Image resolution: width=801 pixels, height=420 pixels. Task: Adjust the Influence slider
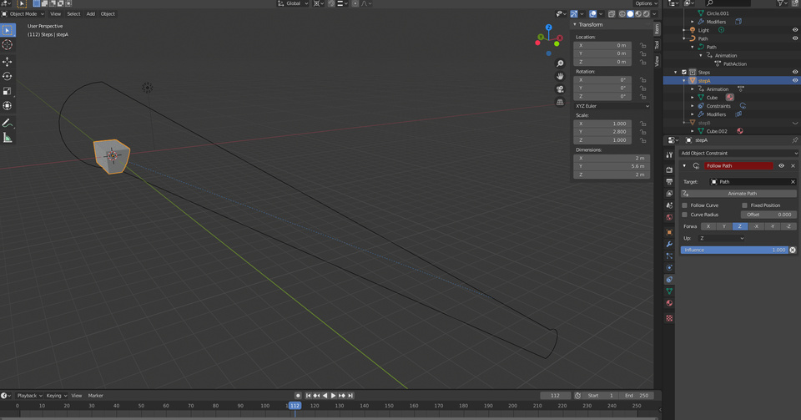point(734,250)
